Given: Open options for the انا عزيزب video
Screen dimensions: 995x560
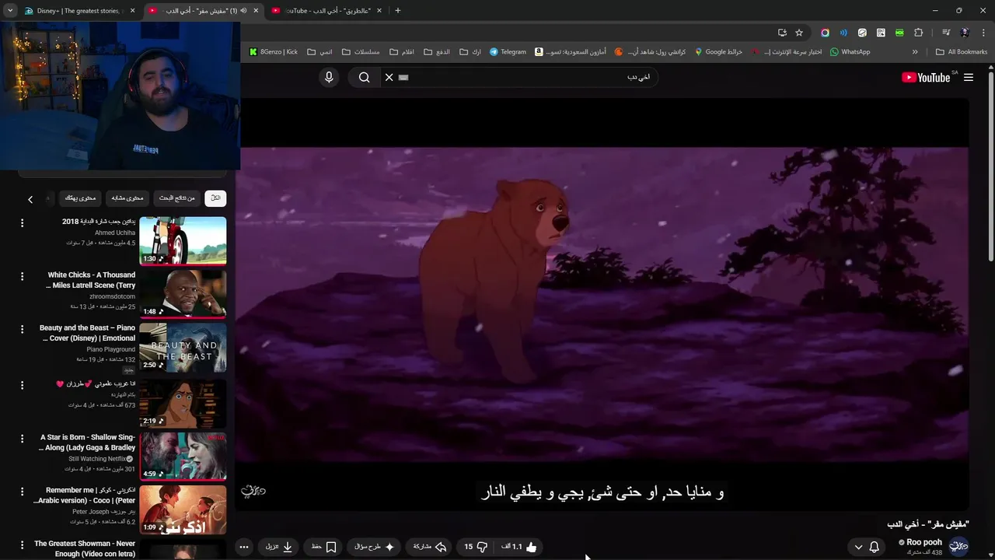Looking at the screenshot, I should click(x=22, y=385).
